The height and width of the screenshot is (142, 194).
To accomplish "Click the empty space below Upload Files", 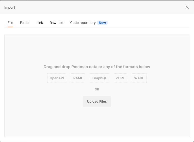I will [x=97, y=122].
